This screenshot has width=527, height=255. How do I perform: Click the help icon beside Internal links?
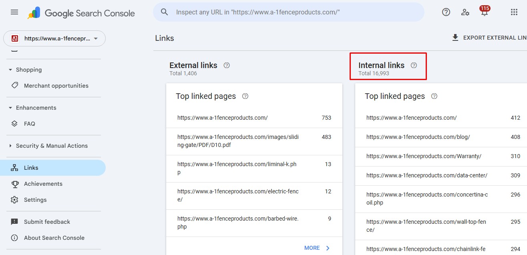click(x=414, y=65)
